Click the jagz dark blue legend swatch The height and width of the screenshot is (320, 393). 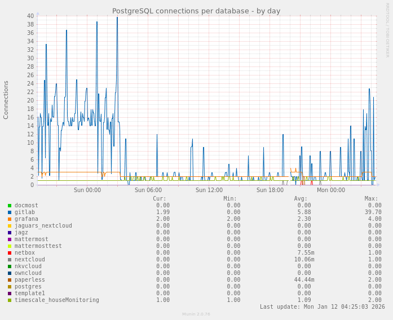click(x=10, y=233)
